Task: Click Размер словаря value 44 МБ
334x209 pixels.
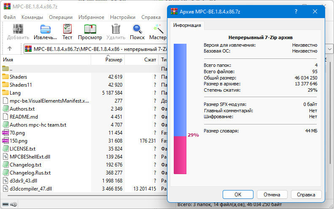Action: [x=311, y=131]
